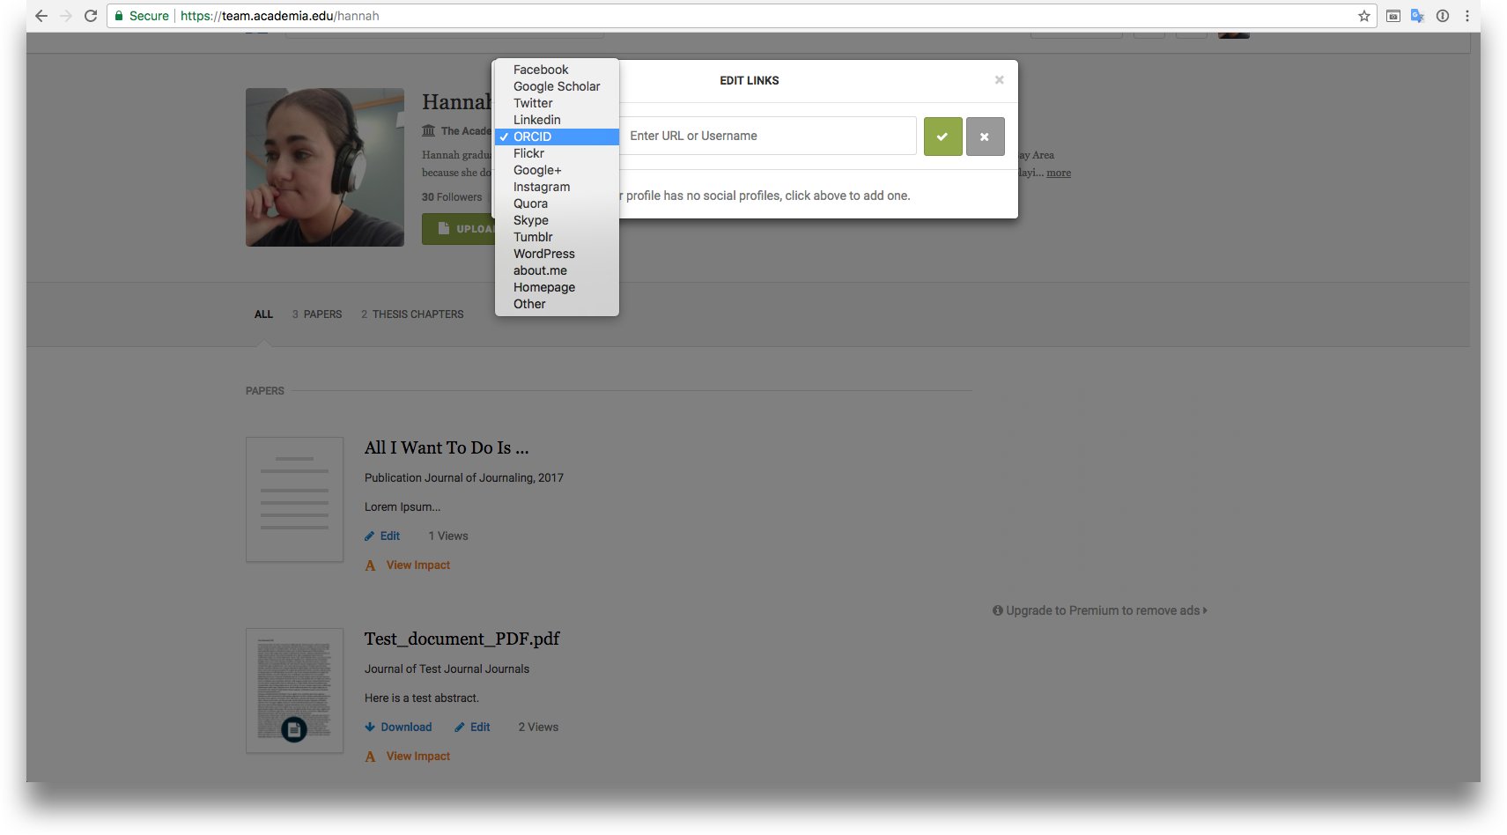The height and width of the screenshot is (835, 1507).
Task: Open thumbnail of All I Want To Do Is paper
Action: tap(294, 499)
